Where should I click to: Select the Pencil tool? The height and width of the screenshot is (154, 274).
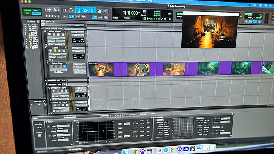[x=105, y=11]
